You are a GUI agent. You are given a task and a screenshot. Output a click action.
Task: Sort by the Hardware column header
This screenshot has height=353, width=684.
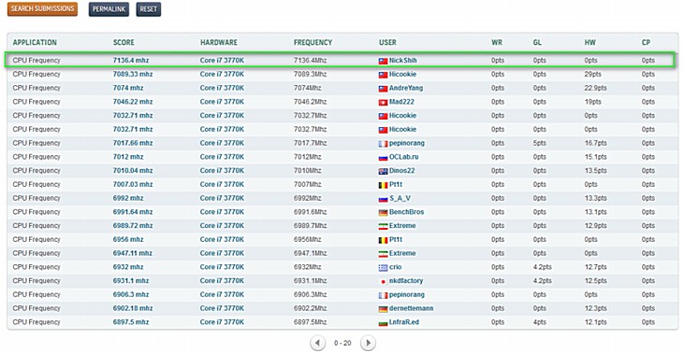point(219,43)
